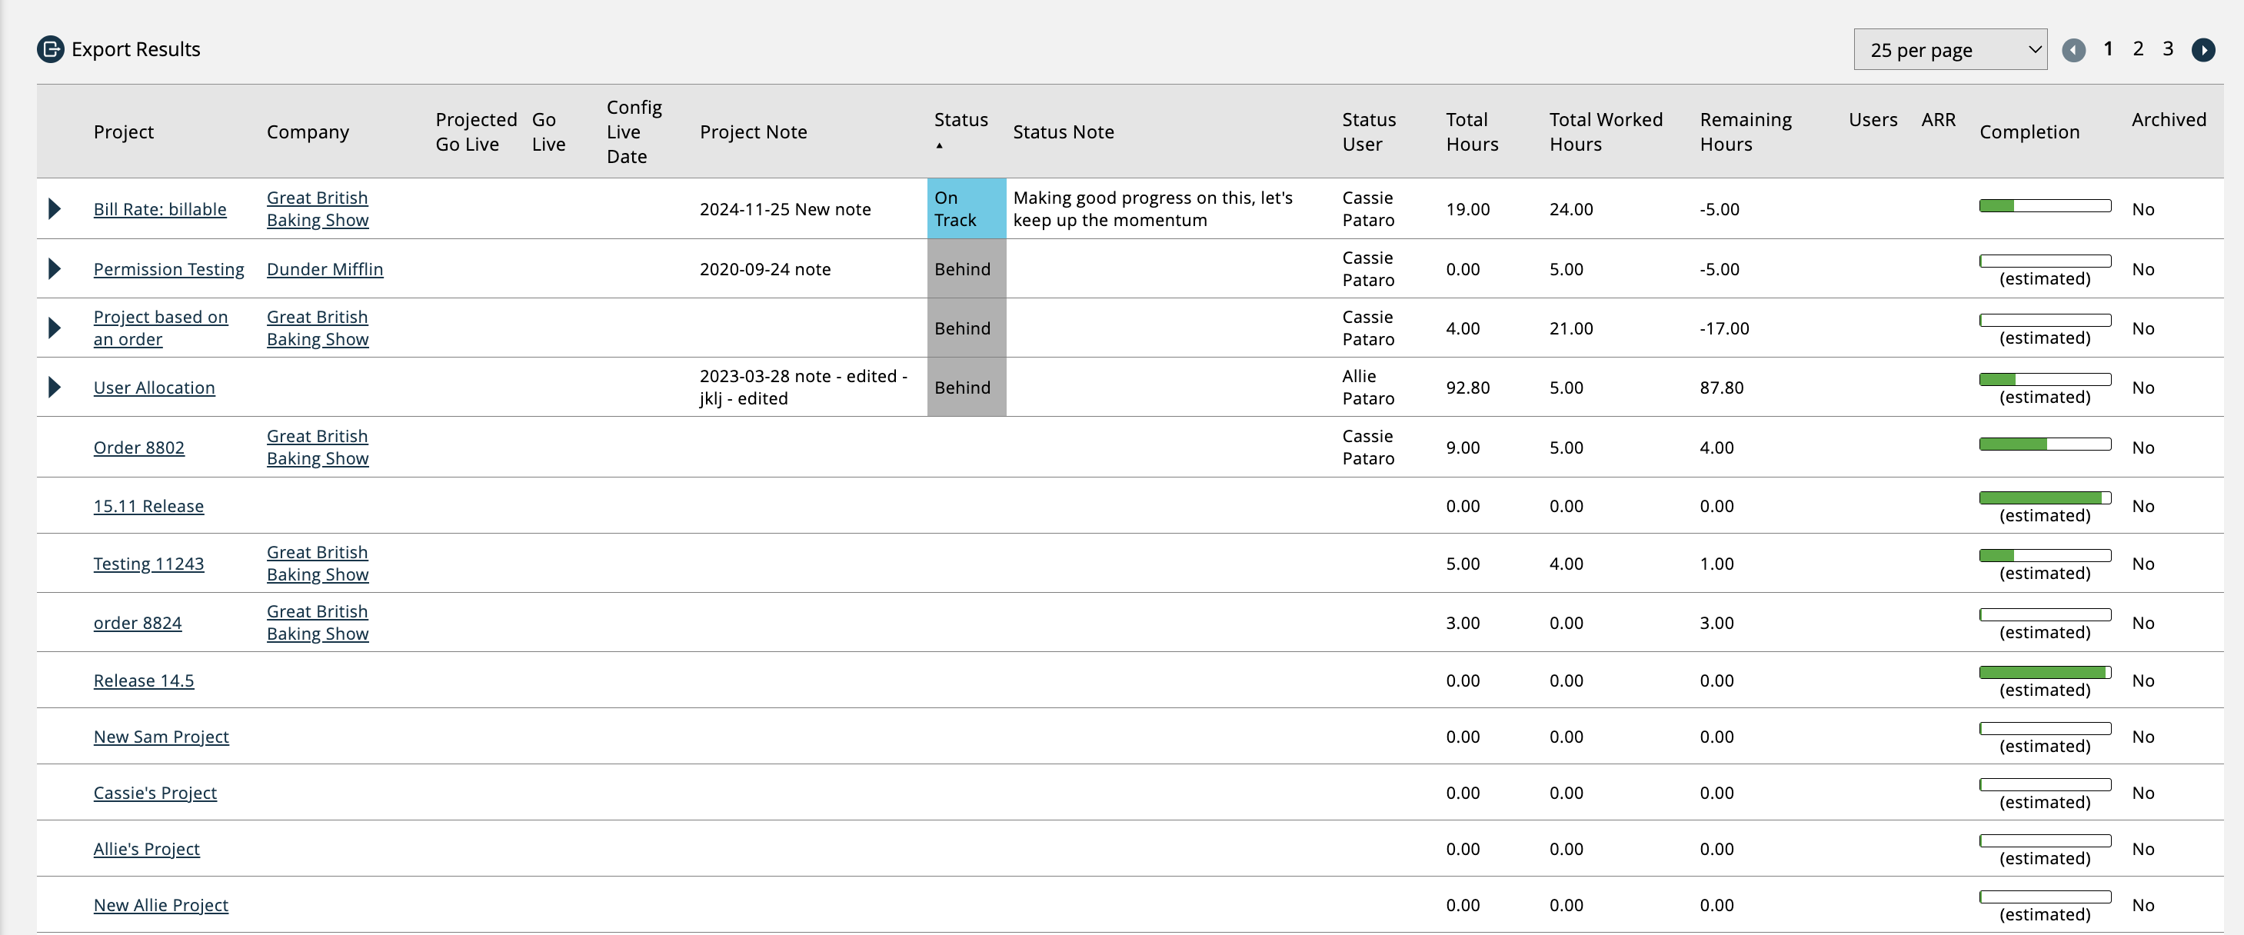The width and height of the screenshot is (2244, 935).
Task: Click the Status column sort arrow
Action: 939,146
